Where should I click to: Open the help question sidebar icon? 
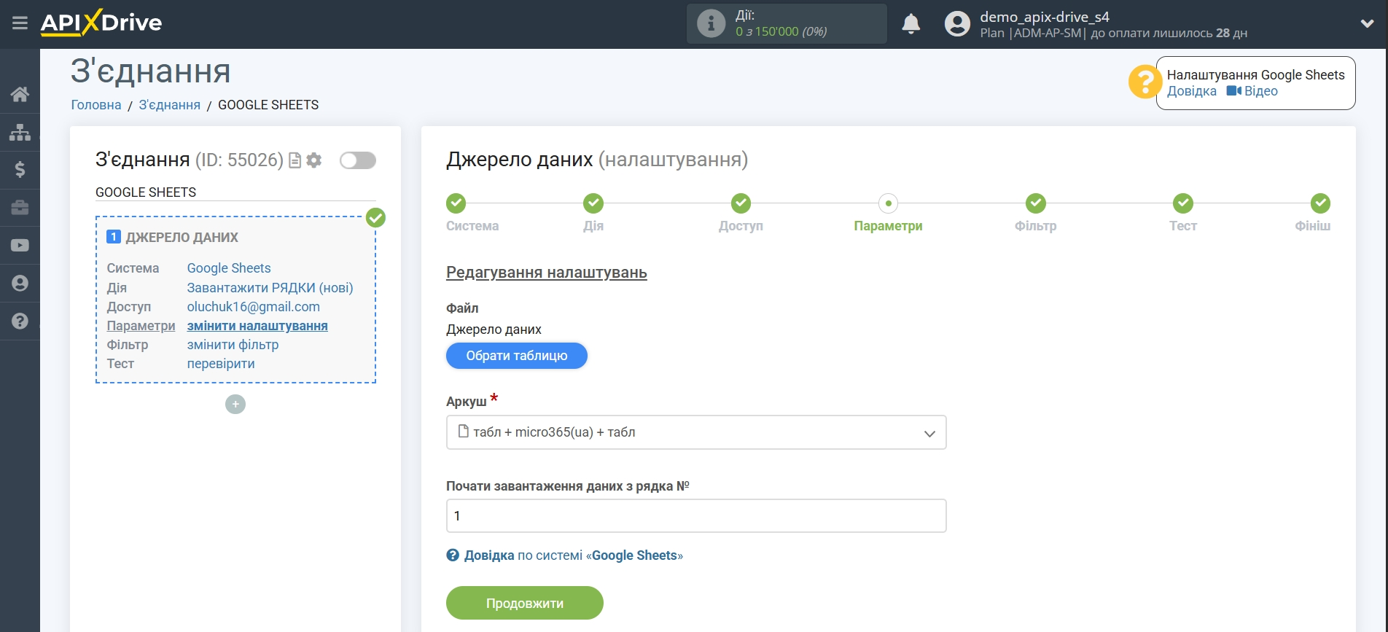[x=20, y=321]
